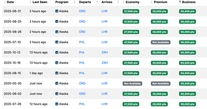Open the LHR arrival link for 2025-07-26
The image size is (207, 109).
pyautogui.click(x=104, y=104)
